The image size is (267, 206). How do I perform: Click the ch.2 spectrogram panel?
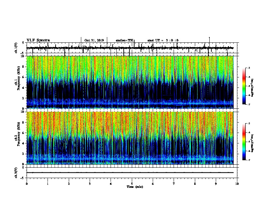tap(130, 138)
